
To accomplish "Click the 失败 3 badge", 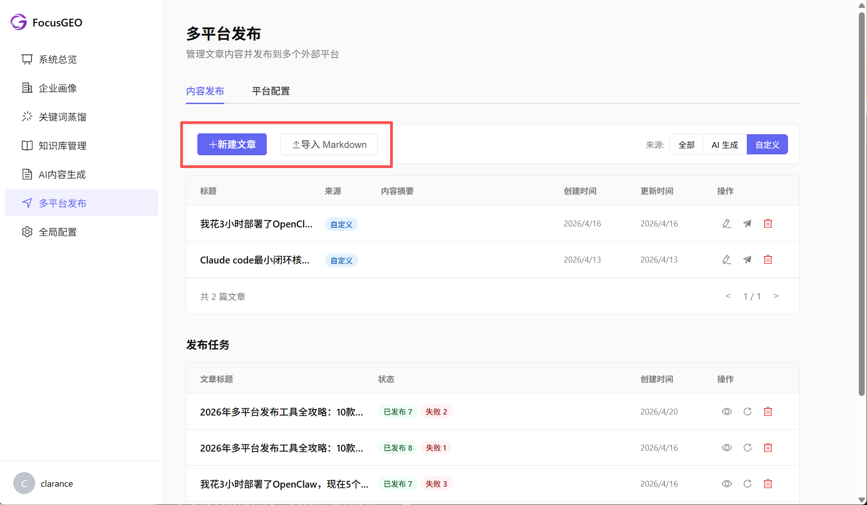I will [436, 484].
